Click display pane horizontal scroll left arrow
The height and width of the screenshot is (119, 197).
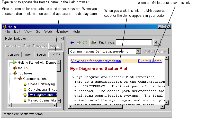70,107
